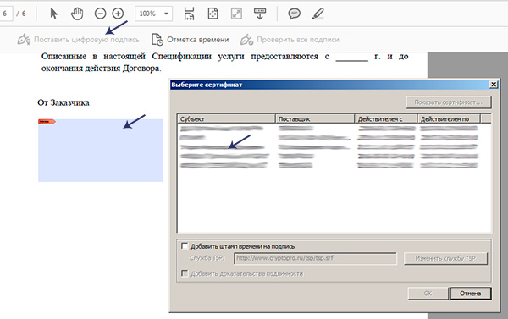
Task: Click the blue signature field in the document
Action: click(101, 151)
